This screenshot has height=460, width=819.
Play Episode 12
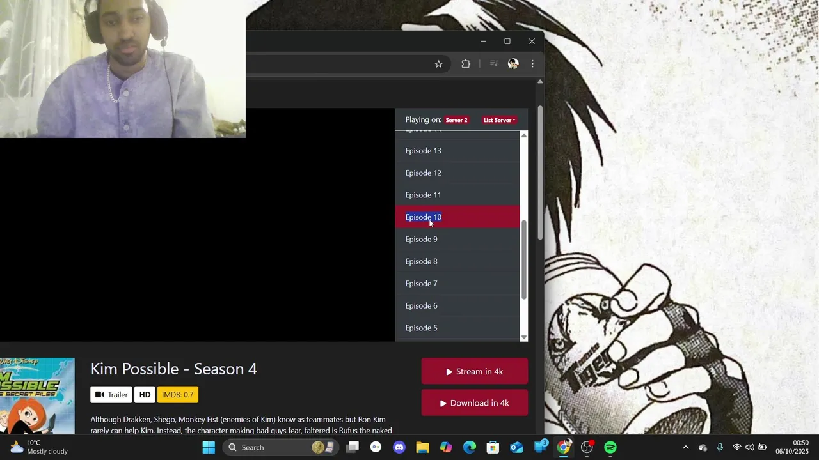pos(457,173)
